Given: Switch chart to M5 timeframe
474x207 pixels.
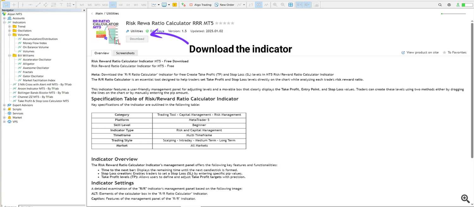Looking at the screenshot, I should pyautogui.click(x=90, y=5).
